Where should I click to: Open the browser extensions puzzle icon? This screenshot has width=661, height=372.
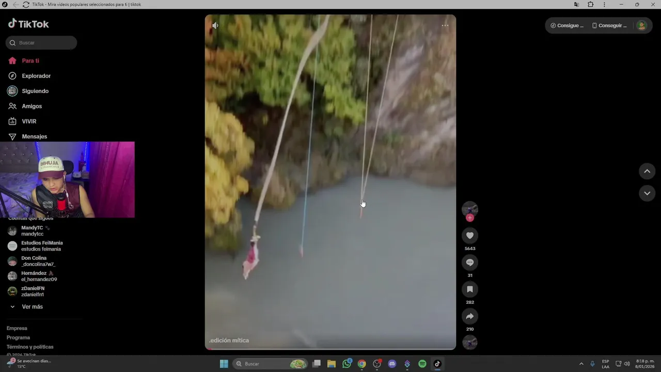pos(591,5)
